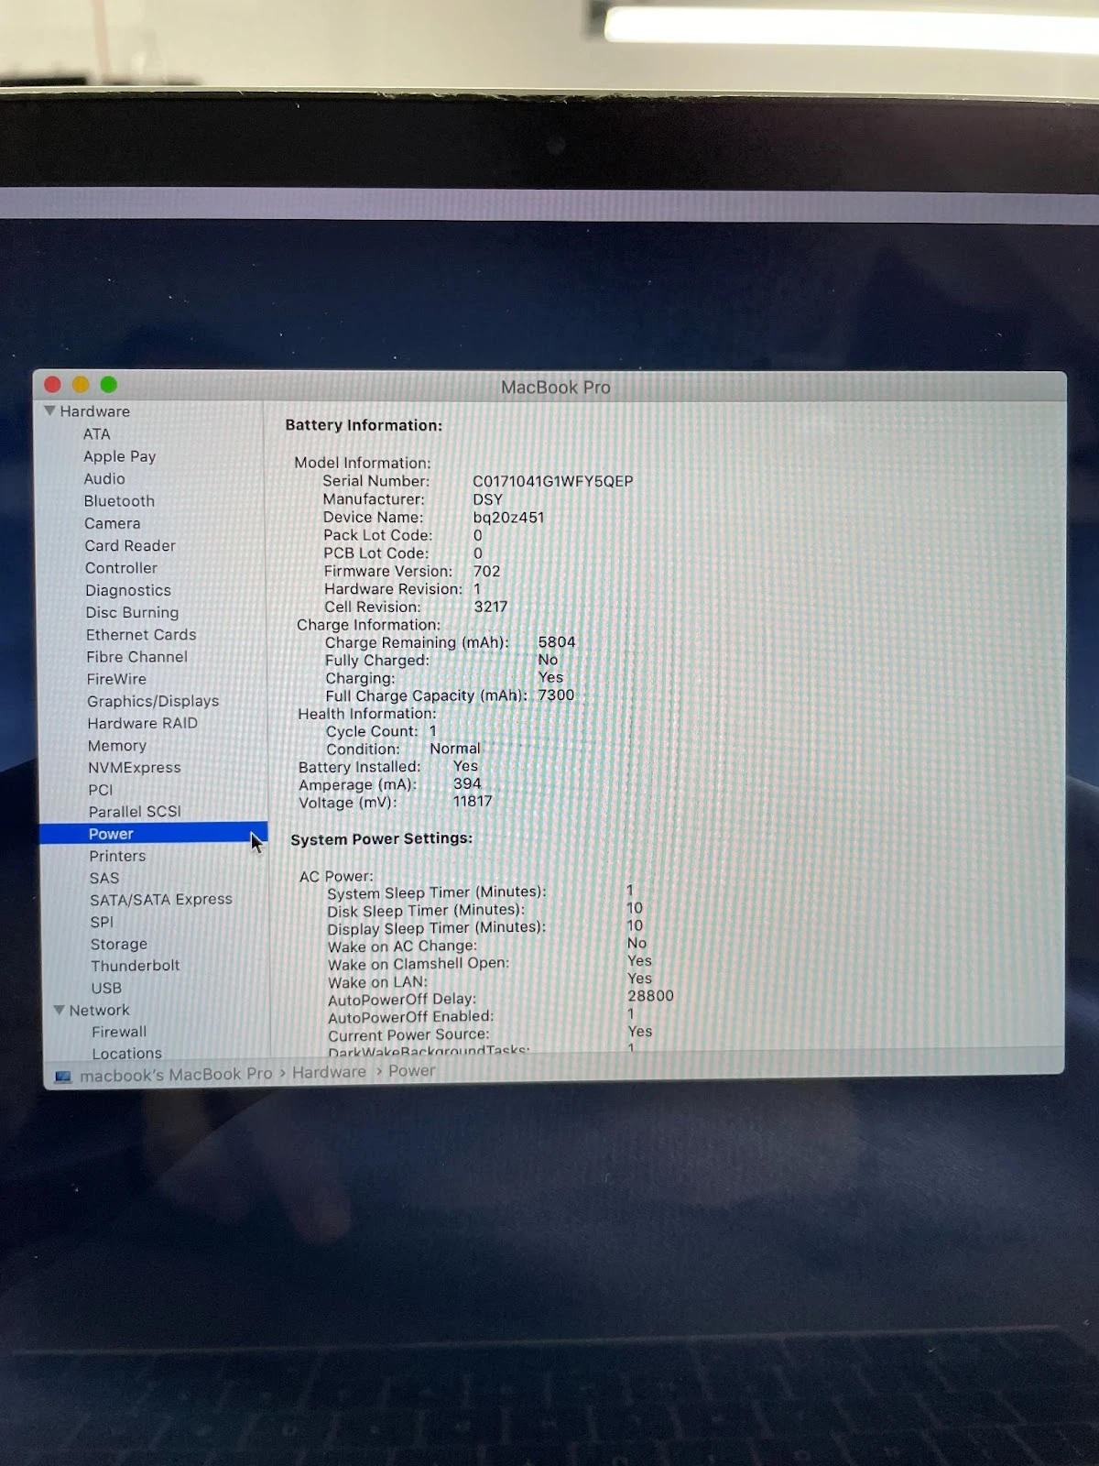Select Card Reader in the sidebar
Image resolution: width=1099 pixels, height=1466 pixels.
click(130, 545)
